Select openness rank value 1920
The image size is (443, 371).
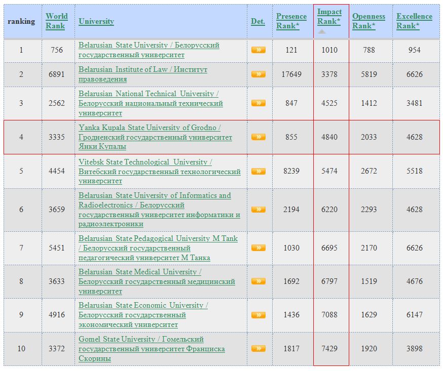point(368,348)
